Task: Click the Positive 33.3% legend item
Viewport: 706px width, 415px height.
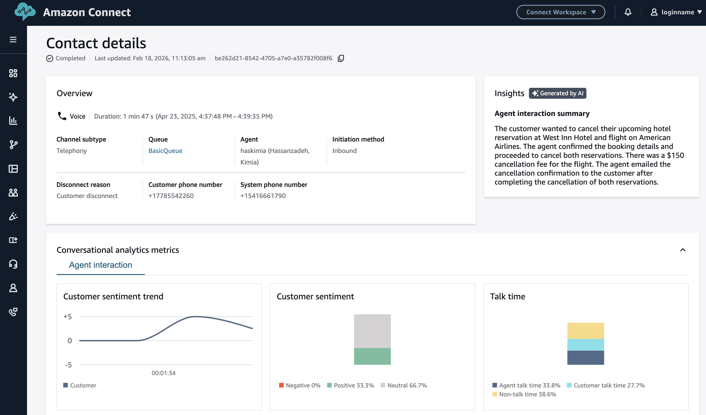Action: click(x=351, y=385)
